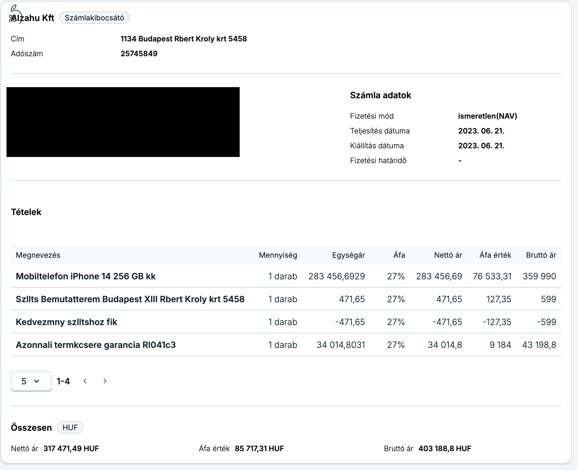The image size is (578, 470).
Task: Click the total gross 403 188,8 HUF
Action: 445,448
